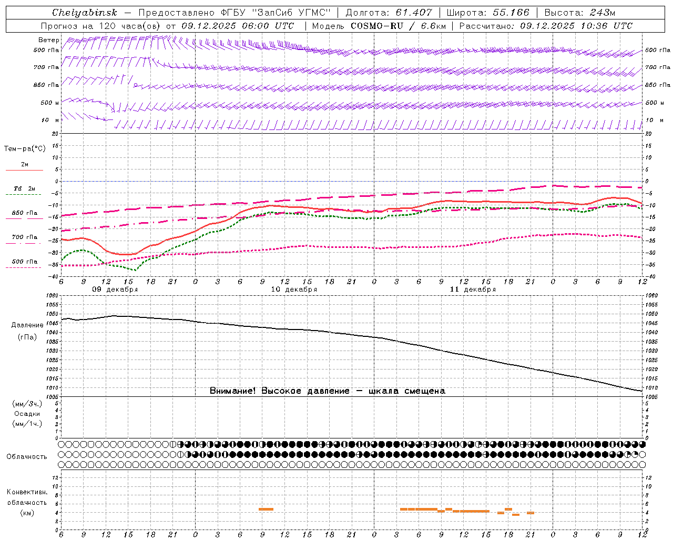The image size is (673, 539).
Task: Click the Chelyabinsk station title
Action: click(x=84, y=13)
